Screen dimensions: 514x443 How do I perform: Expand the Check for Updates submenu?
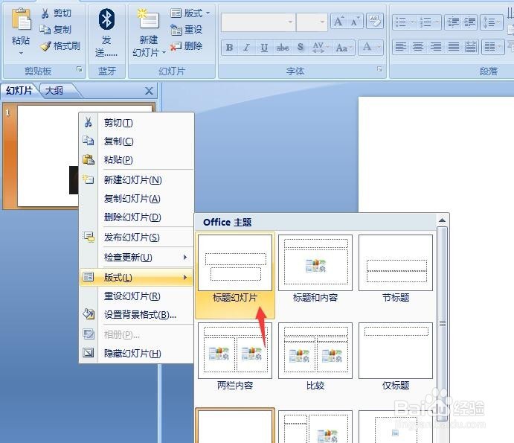click(x=136, y=258)
